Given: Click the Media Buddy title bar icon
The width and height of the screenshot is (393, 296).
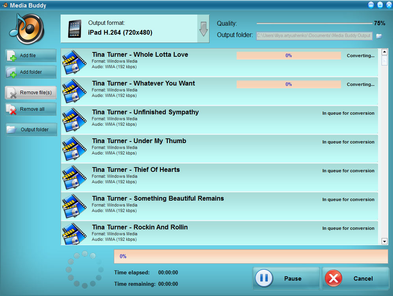Looking at the screenshot, I should click(5, 5).
